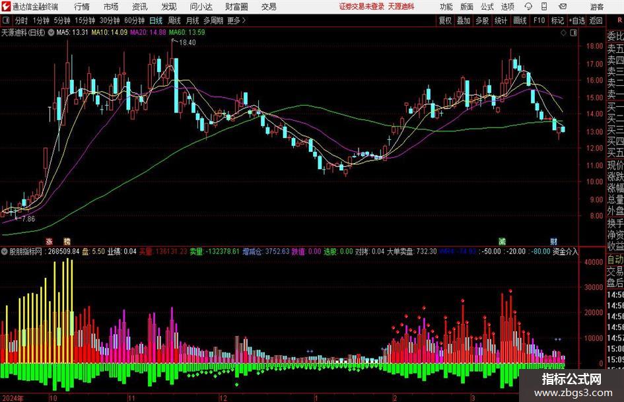
Task: Click the 涨 marker on chart bottom
Action: 50,241
